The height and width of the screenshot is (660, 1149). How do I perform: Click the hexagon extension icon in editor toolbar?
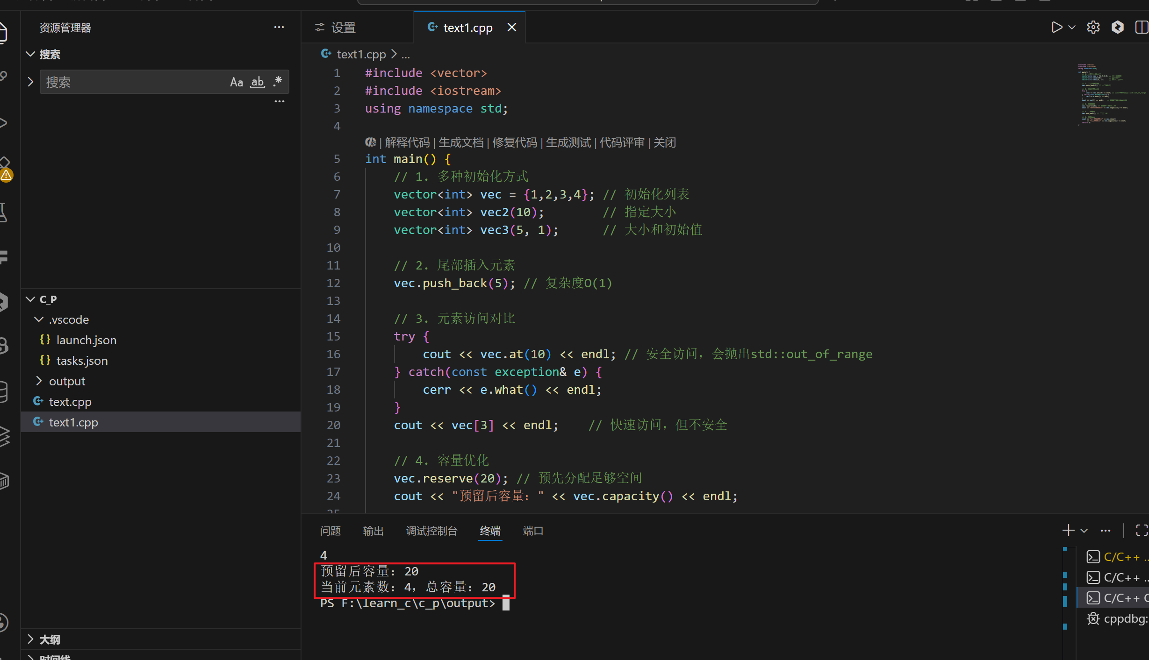(x=1117, y=28)
